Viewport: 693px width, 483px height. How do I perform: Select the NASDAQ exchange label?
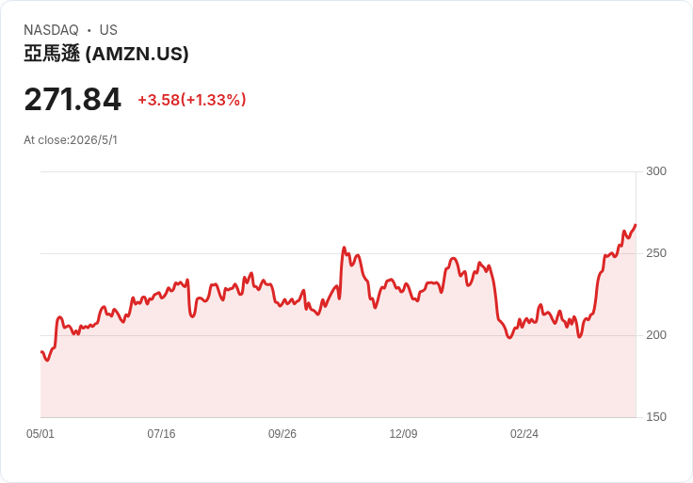pos(51,30)
